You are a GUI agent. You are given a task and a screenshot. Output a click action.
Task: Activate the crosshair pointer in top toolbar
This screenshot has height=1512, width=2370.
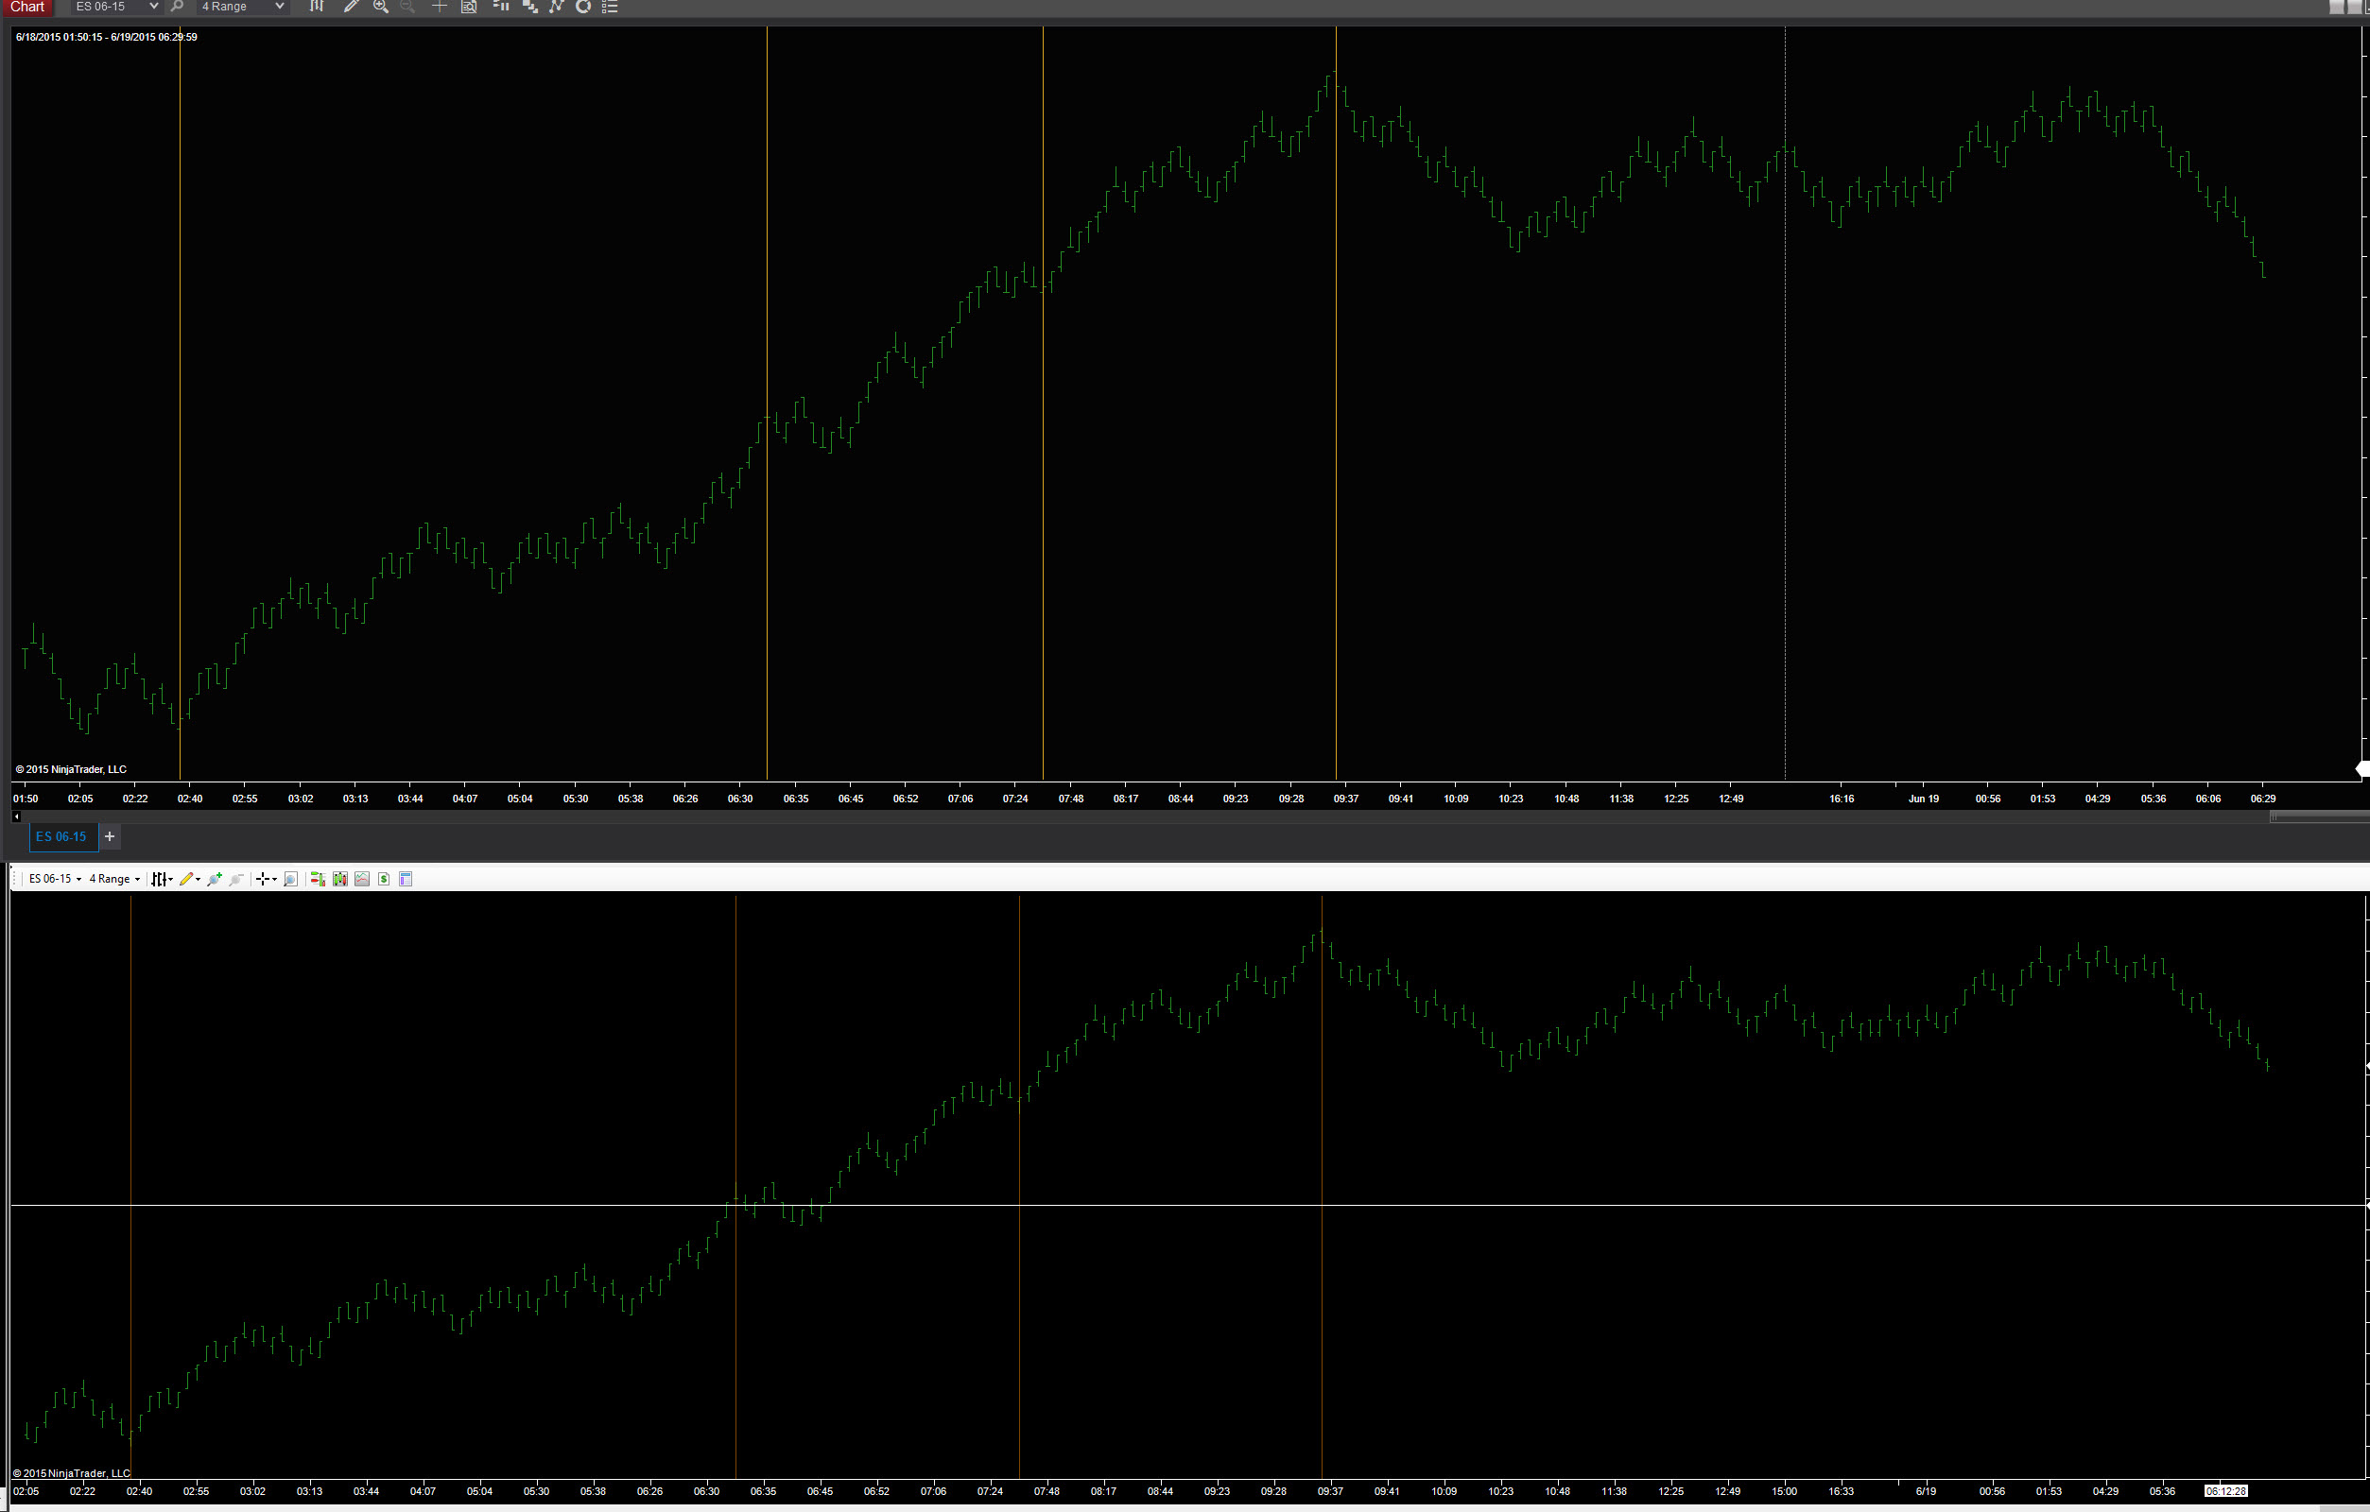point(439,7)
